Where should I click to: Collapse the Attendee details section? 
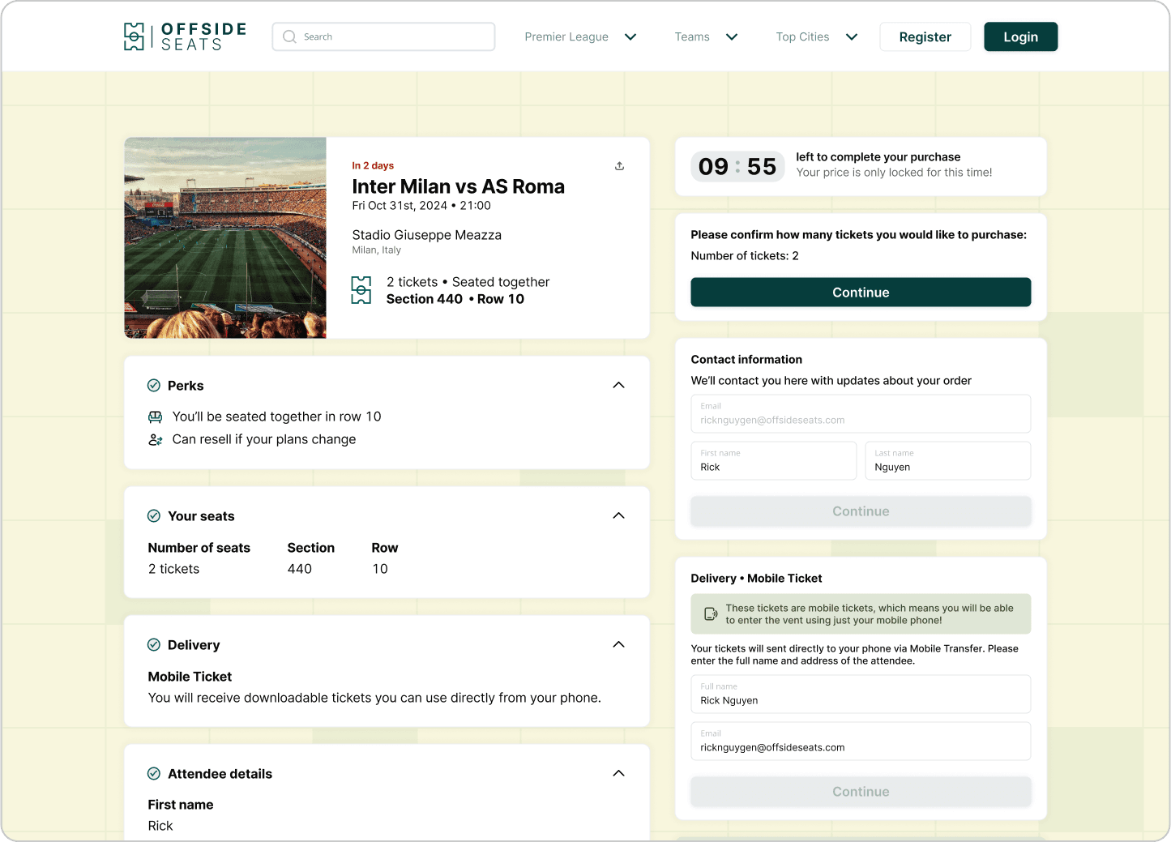coord(619,774)
